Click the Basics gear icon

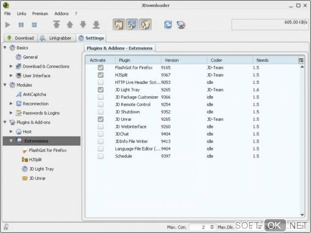[12, 48]
